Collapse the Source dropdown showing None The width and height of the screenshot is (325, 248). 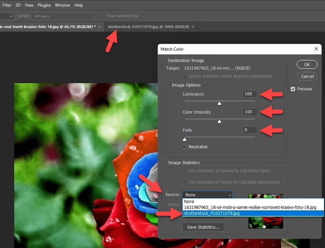(x=207, y=195)
